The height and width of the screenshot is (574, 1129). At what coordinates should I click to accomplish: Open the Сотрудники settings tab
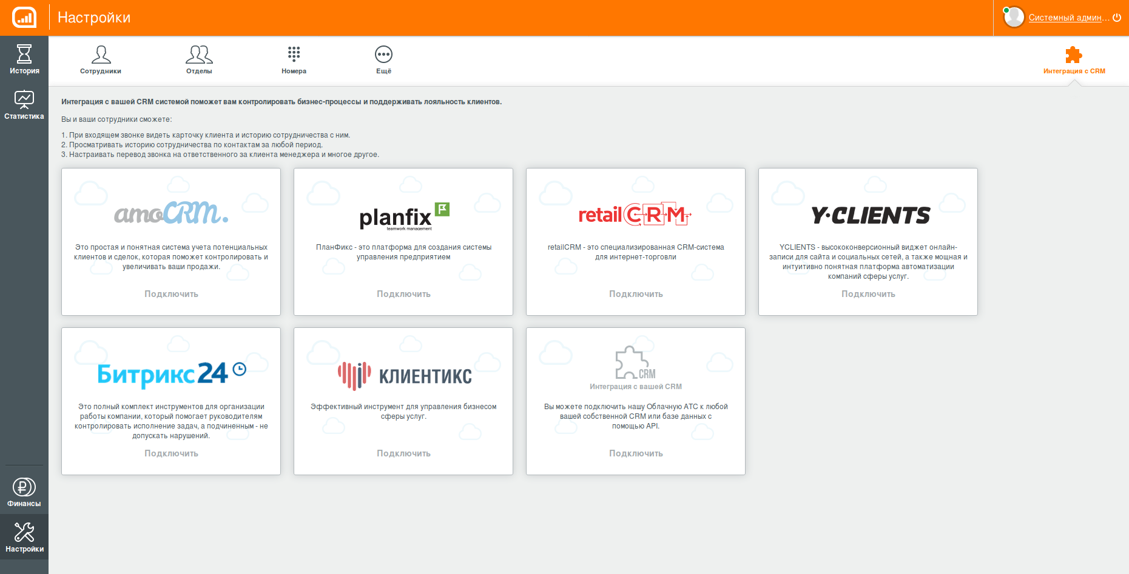[101, 59]
